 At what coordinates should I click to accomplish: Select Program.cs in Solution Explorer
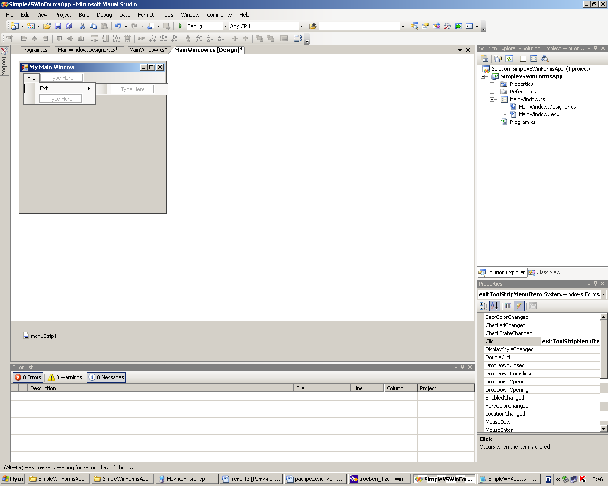tap(522, 122)
